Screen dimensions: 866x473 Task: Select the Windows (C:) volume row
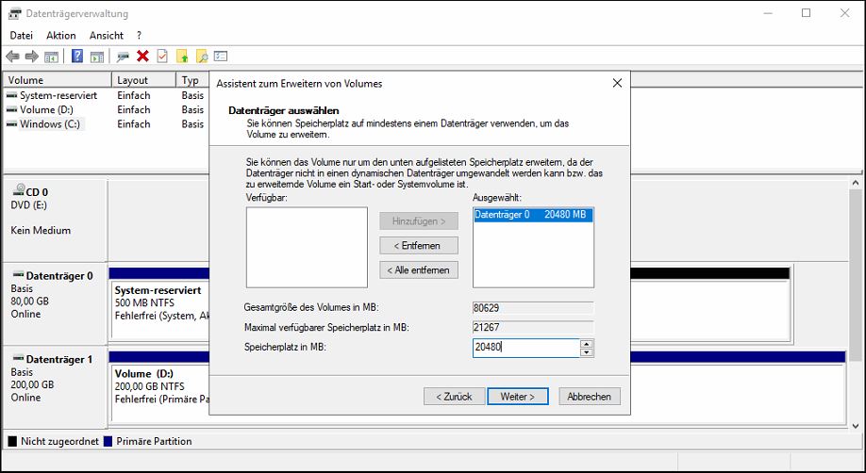[x=107, y=124]
